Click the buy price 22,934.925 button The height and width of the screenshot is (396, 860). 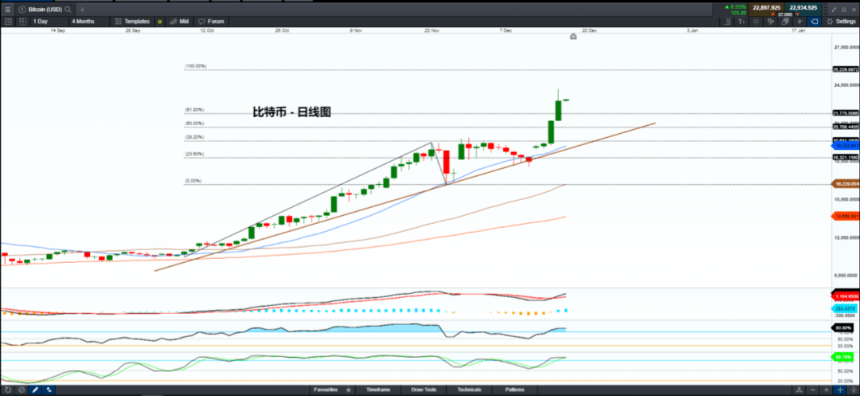coord(803,8)
